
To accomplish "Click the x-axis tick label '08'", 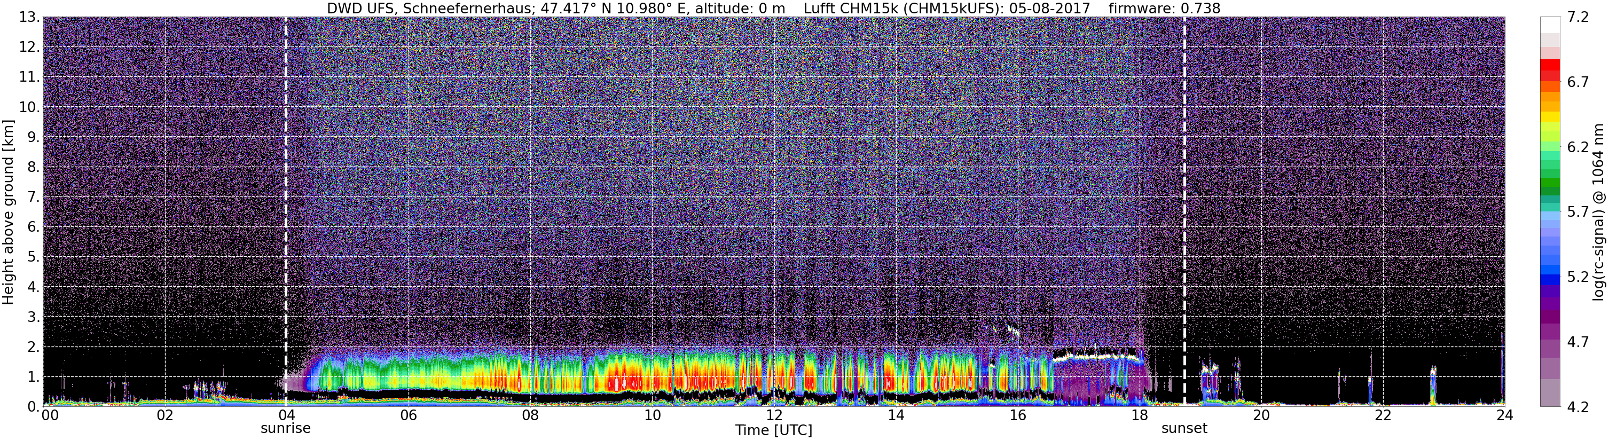I will [530, 415].
